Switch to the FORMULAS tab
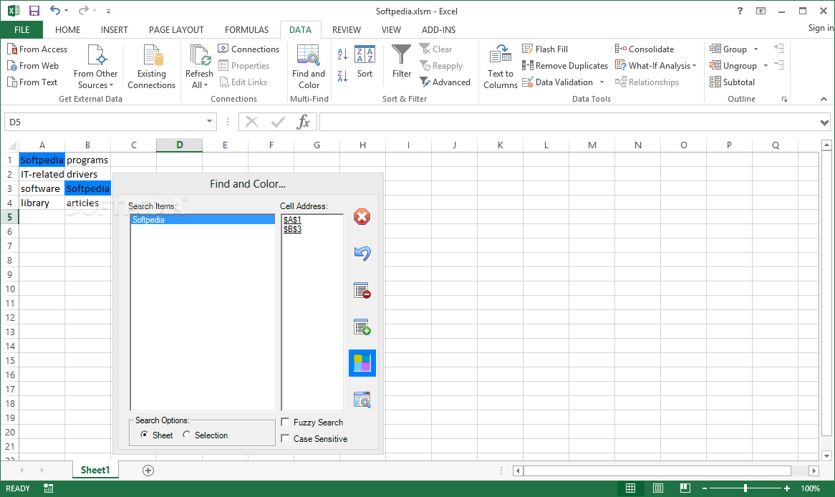The image size is (835, 497). [246, 30]
